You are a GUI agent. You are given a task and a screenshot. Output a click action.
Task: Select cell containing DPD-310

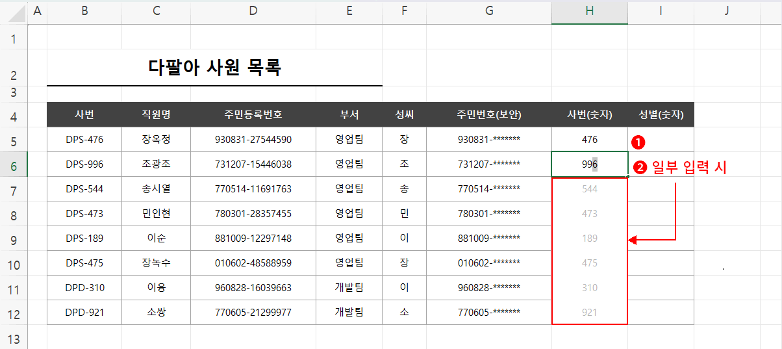[x=84, y=288]
